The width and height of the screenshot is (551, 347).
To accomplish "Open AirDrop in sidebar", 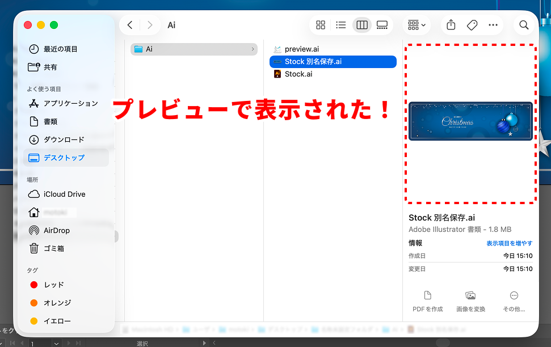I will 66,230.
